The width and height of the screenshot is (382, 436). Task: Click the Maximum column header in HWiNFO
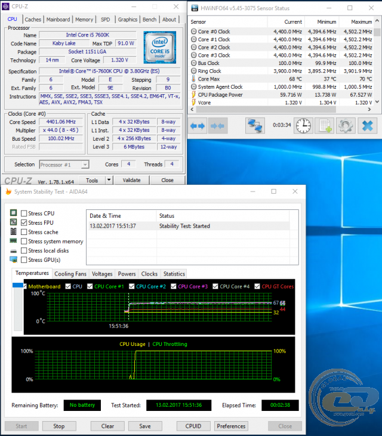pos(362,21)
